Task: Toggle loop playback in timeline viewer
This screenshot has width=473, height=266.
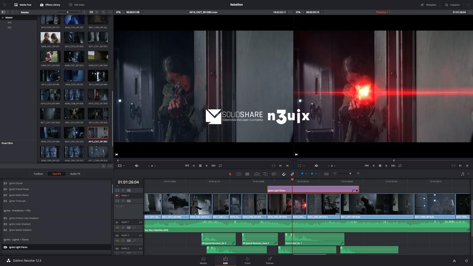Action: 400,166
